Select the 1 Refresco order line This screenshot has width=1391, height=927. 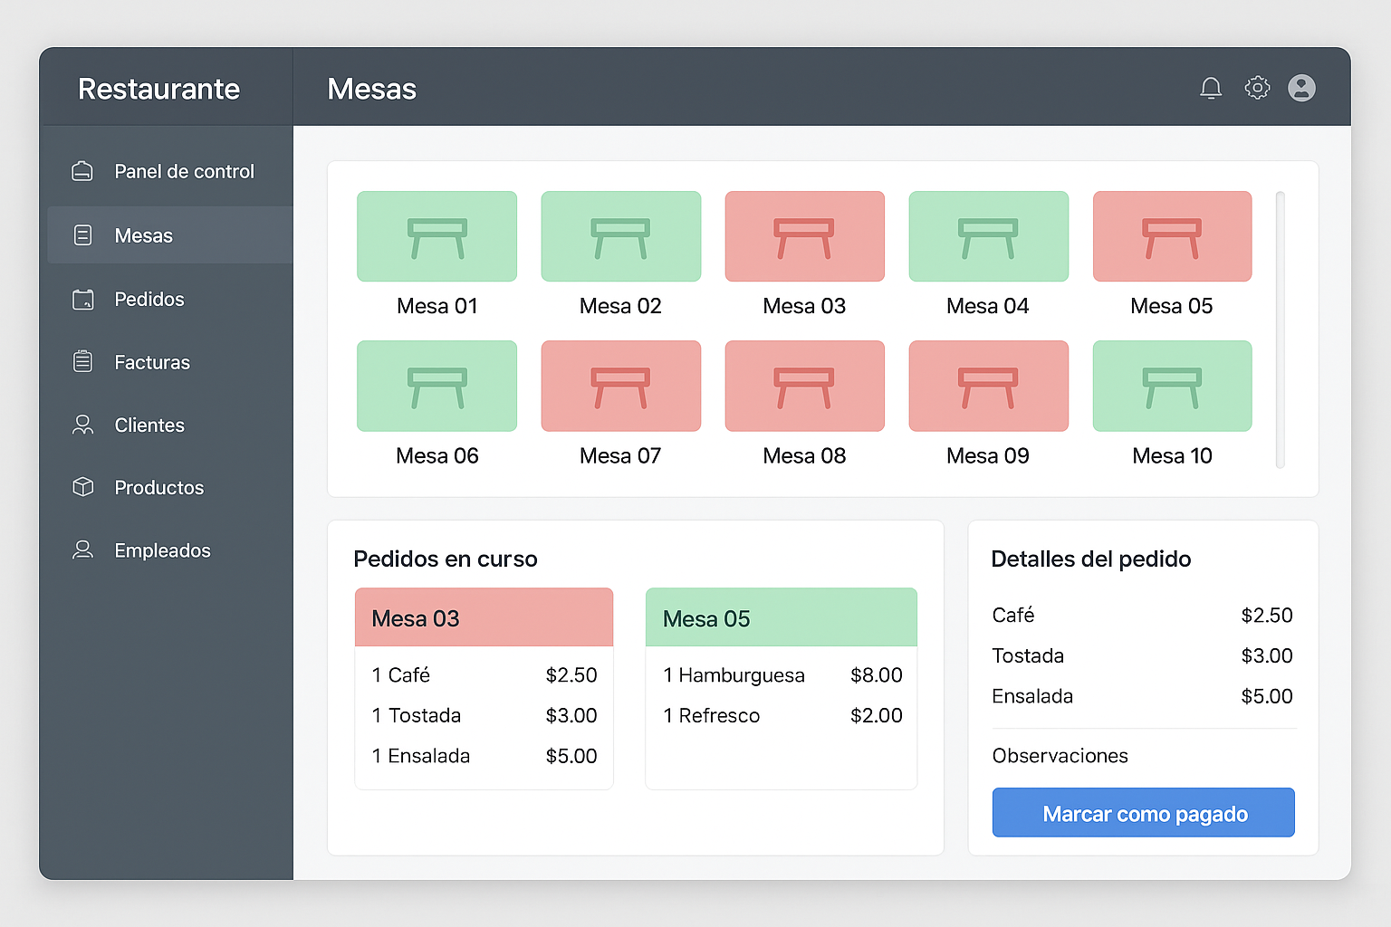point(782,715)
